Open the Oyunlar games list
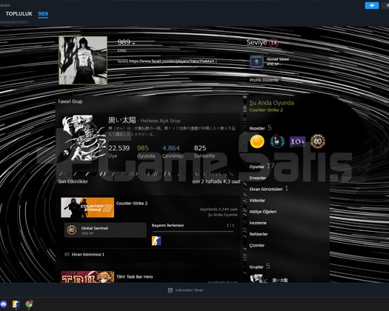 click(257, 167)
